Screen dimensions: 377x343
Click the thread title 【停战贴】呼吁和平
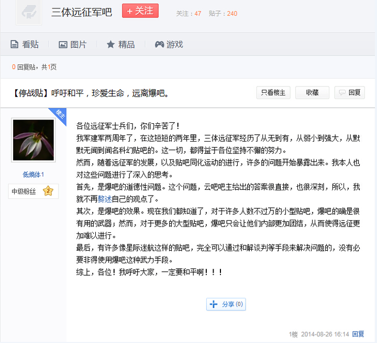pyautogui.click(x=91, y=93)
